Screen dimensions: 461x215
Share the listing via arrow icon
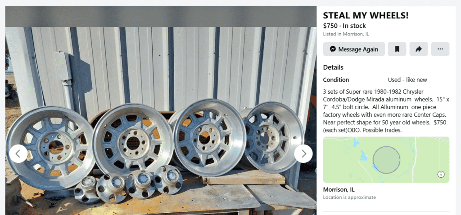coord(419,49)
